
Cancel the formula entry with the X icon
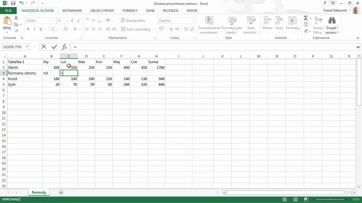click(44, 47)
